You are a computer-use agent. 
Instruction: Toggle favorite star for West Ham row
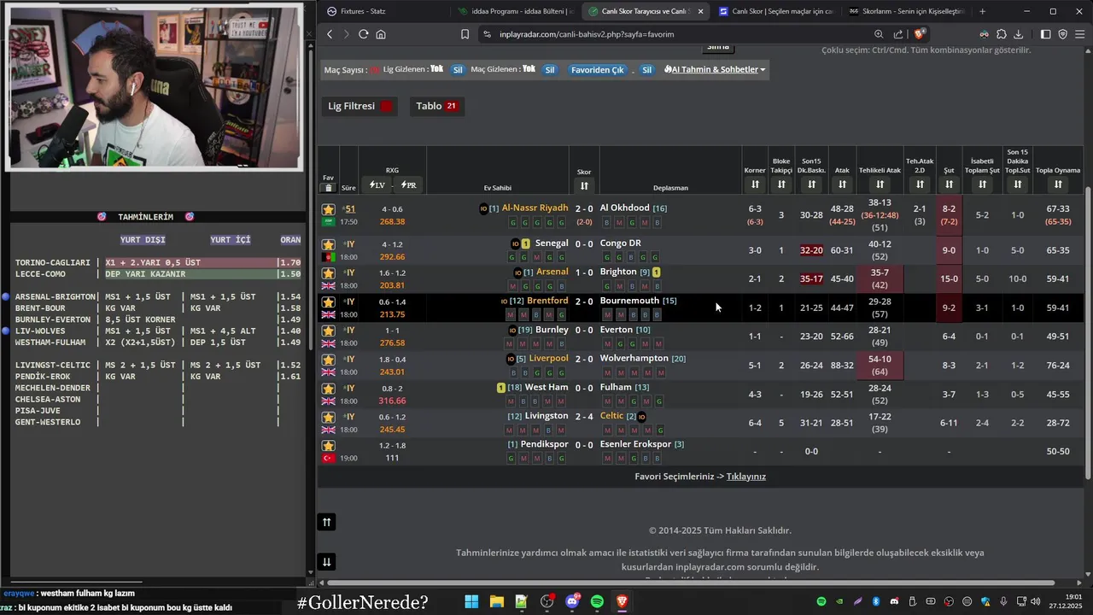click(x=328, y=389)
